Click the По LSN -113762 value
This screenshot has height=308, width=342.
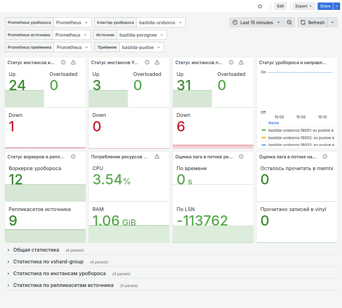click(202, 220)
